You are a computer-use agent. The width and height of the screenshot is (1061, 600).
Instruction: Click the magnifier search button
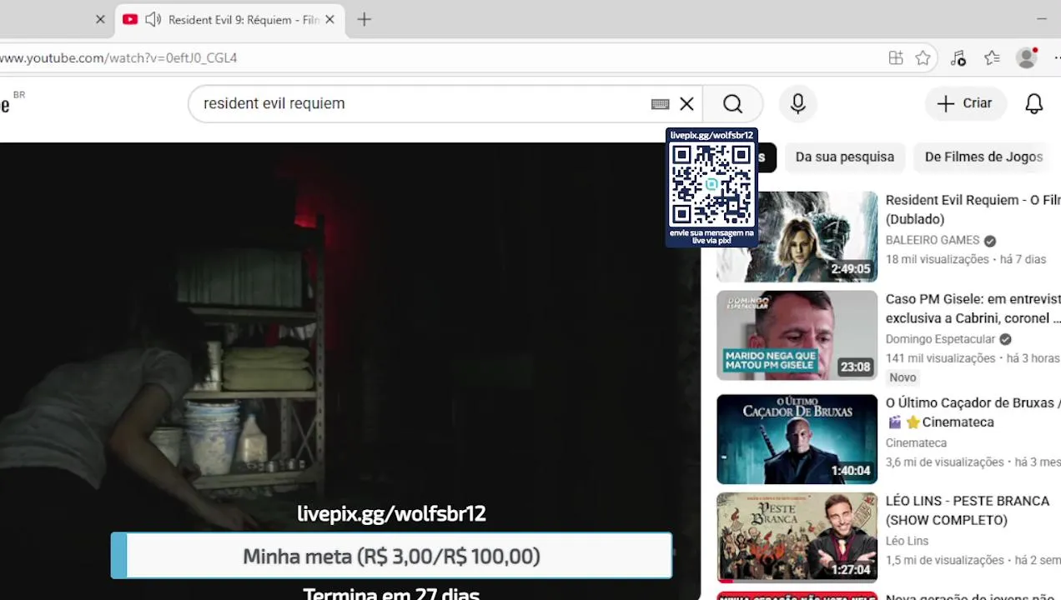tap(732, 103)
